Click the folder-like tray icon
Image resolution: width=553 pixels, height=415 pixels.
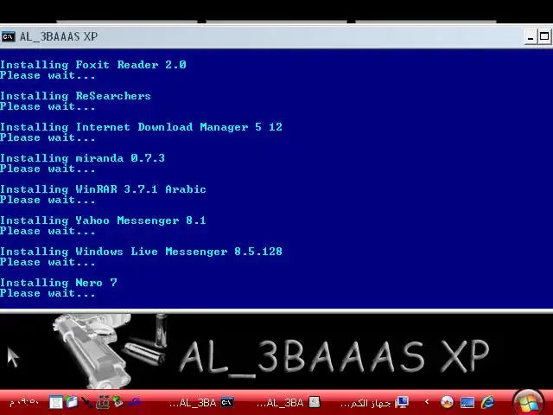tap(72, 402)
